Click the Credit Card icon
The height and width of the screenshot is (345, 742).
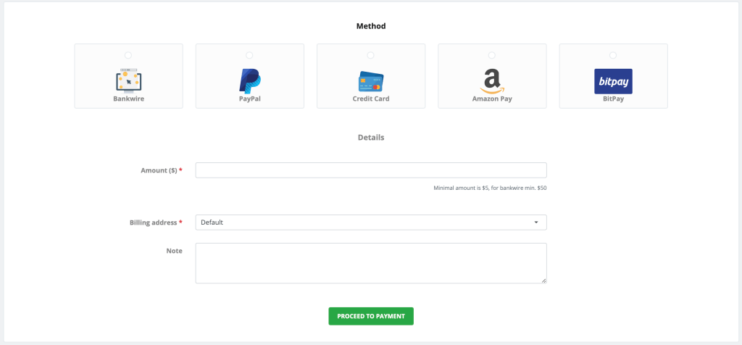(371, 81)
